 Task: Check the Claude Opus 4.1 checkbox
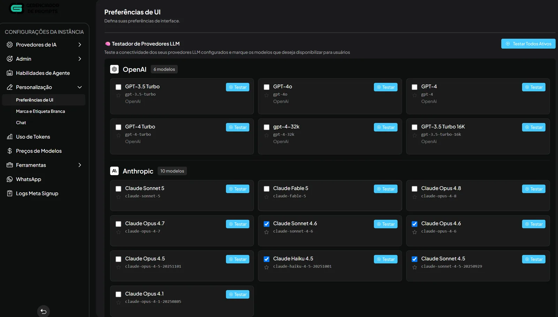(x=119, y=294)
